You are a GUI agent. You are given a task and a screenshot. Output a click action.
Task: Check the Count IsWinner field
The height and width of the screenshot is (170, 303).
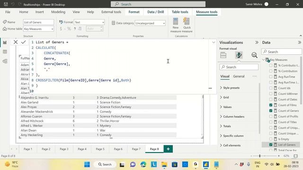(x=271, y=93)
